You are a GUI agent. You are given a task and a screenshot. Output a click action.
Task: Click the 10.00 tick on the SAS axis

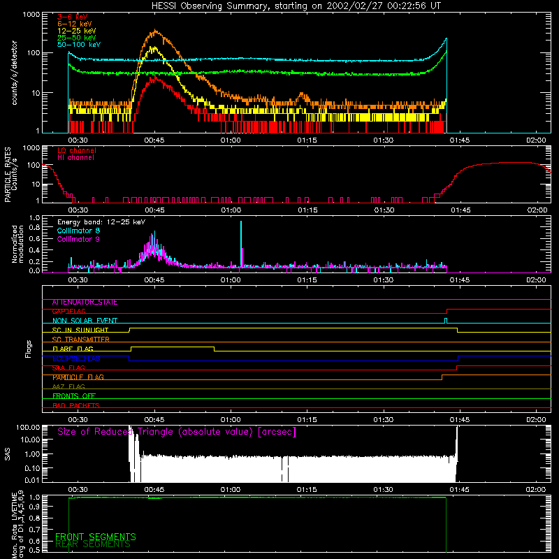tap(30, 440)
